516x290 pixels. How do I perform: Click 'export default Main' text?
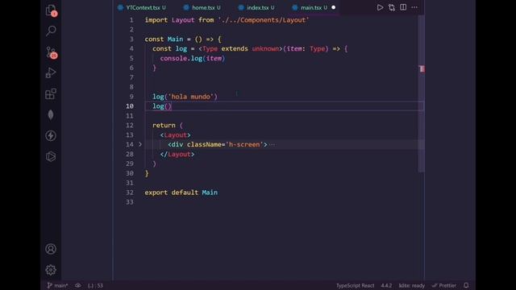(181, 193)
